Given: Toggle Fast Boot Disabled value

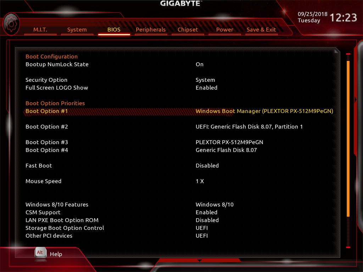Looking at the screenshot, I should [x=207, y=166].
